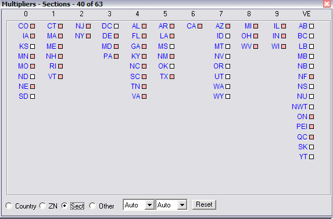
Task: Toggle the NU section box
Action: [311, 96]
